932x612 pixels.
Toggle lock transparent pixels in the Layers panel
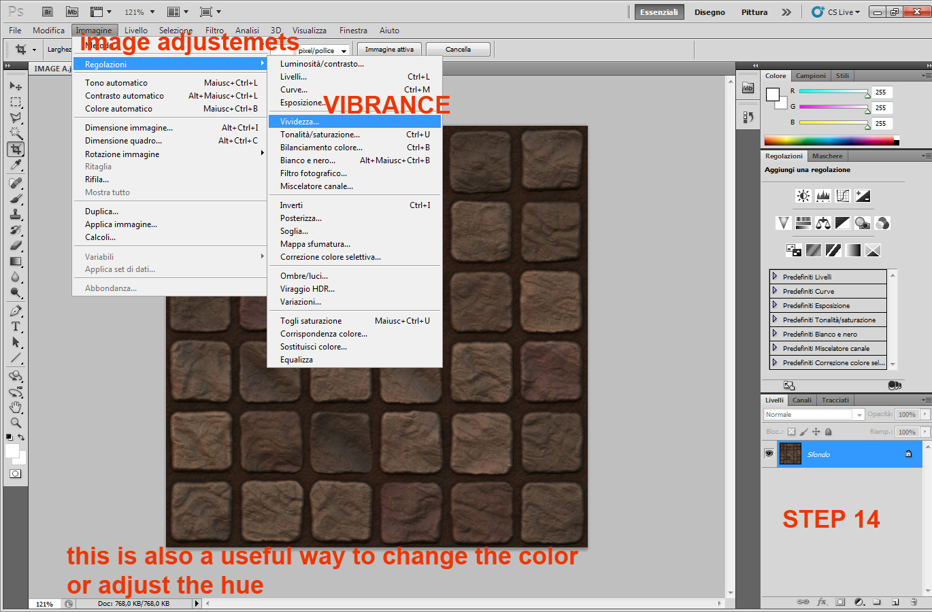(791, 432)
